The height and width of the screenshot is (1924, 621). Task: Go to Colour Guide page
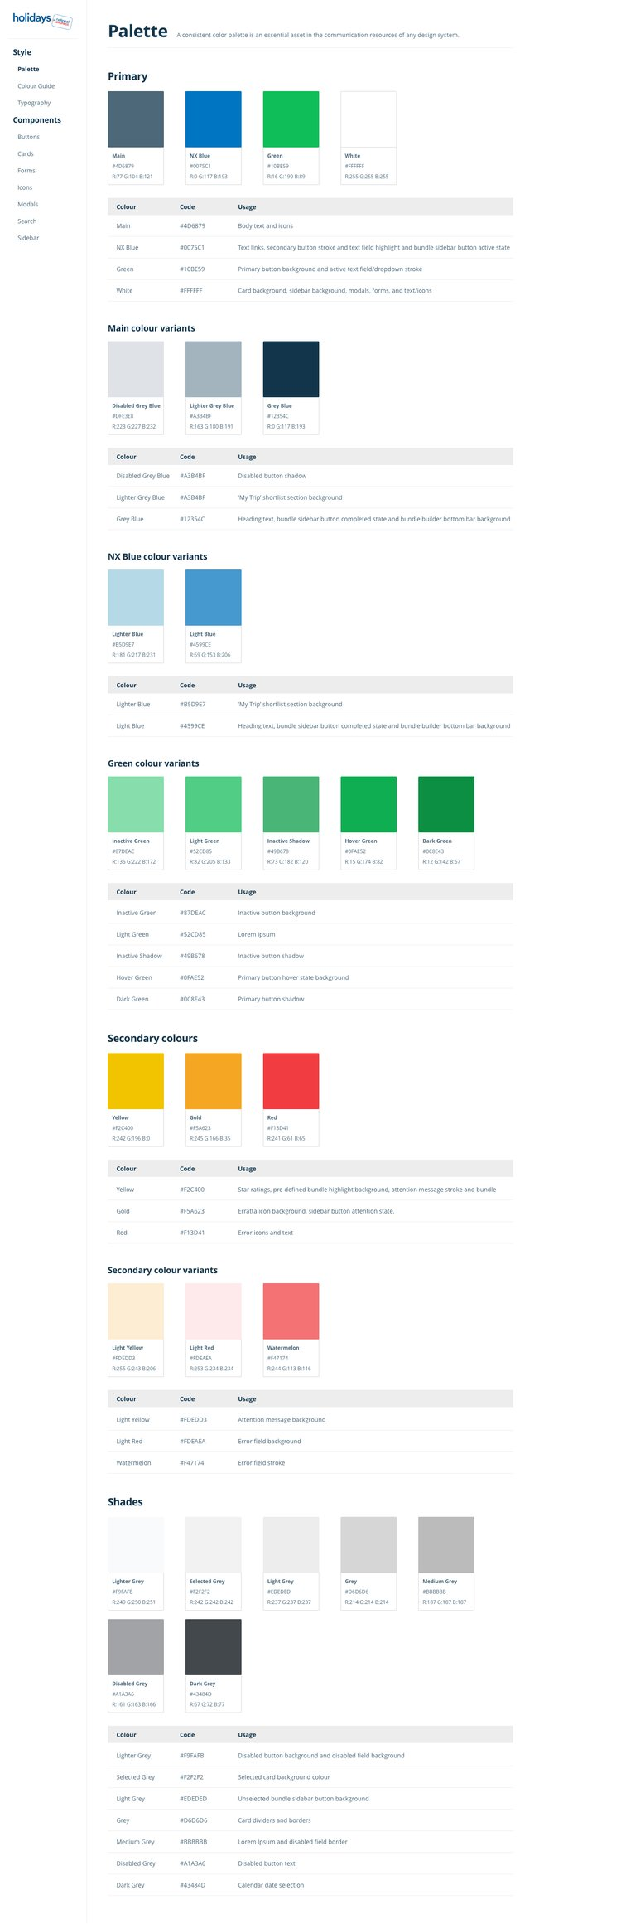point(36,86)
